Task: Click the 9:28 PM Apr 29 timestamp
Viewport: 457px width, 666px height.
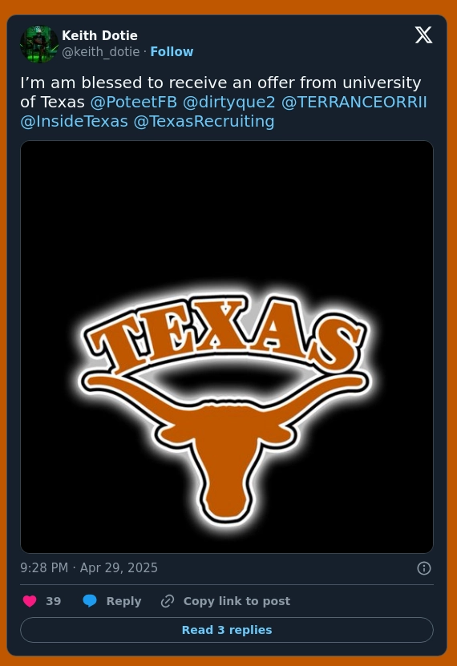Action: coord(89,568)
